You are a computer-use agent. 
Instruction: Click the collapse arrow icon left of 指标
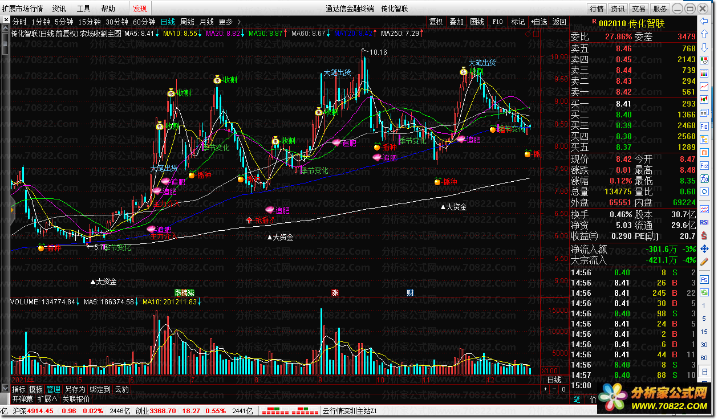(x=4, y=389)
